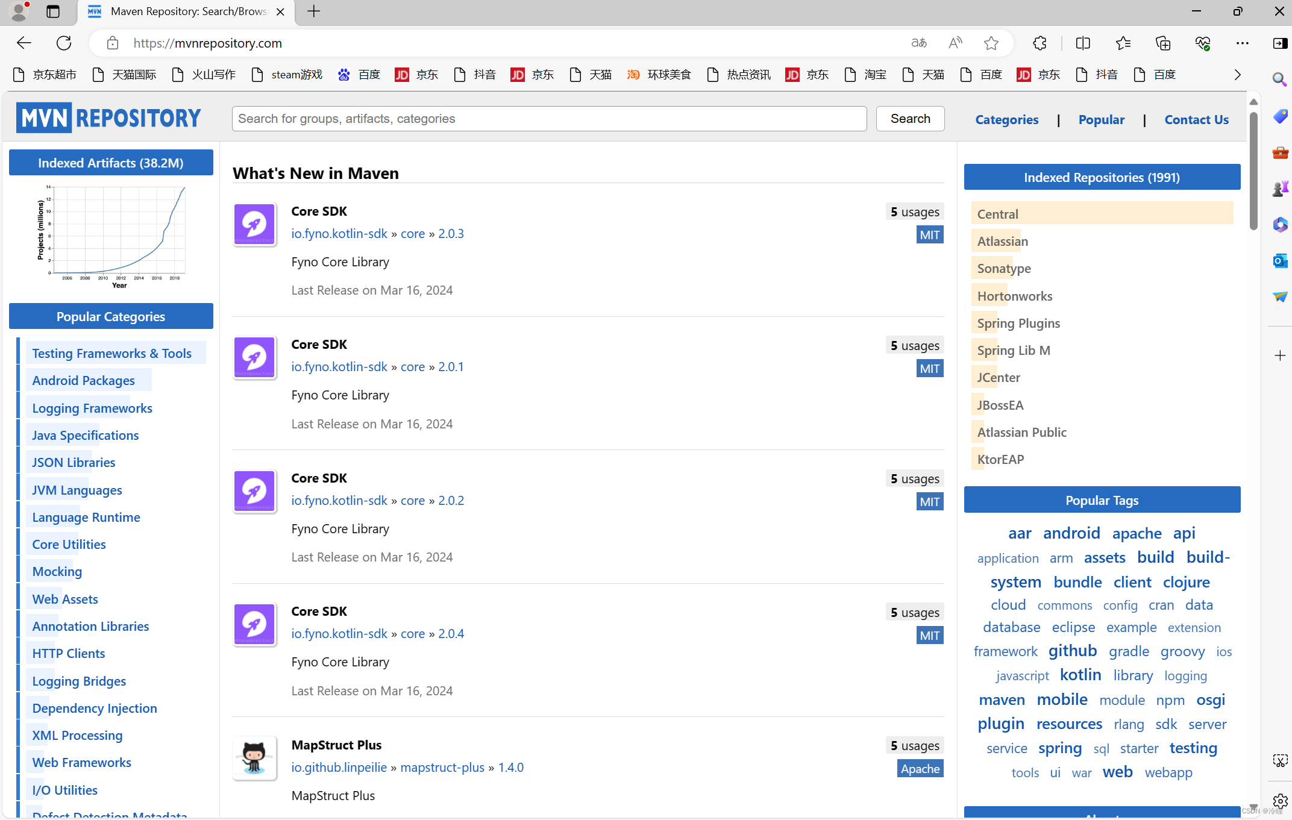
Task: Open the Indexed Artifacts (38.2M) header
Action: (x=111, y=163)
